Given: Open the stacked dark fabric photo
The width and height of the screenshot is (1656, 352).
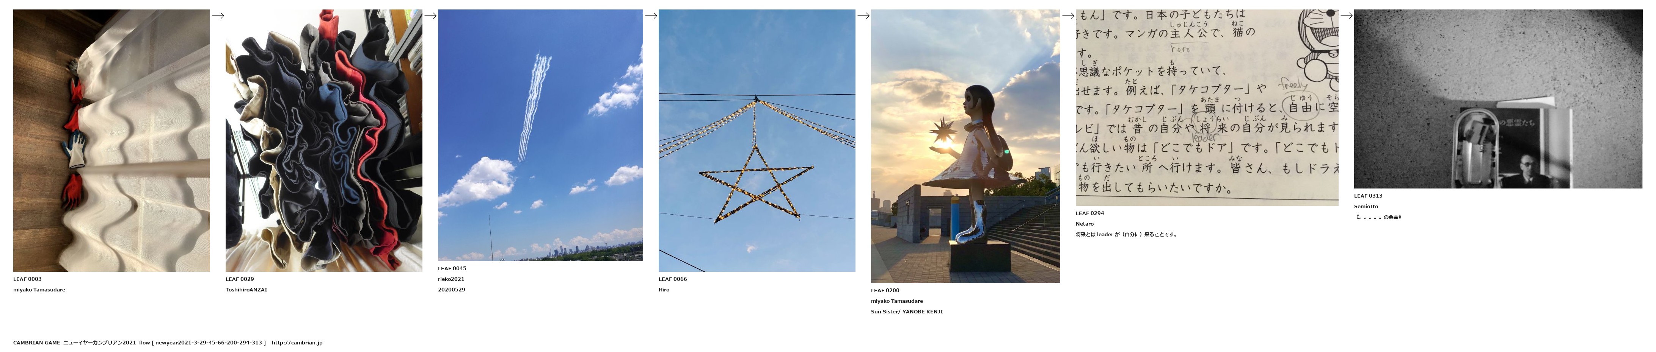Looking at the screenshot, I should pos(324,140).
